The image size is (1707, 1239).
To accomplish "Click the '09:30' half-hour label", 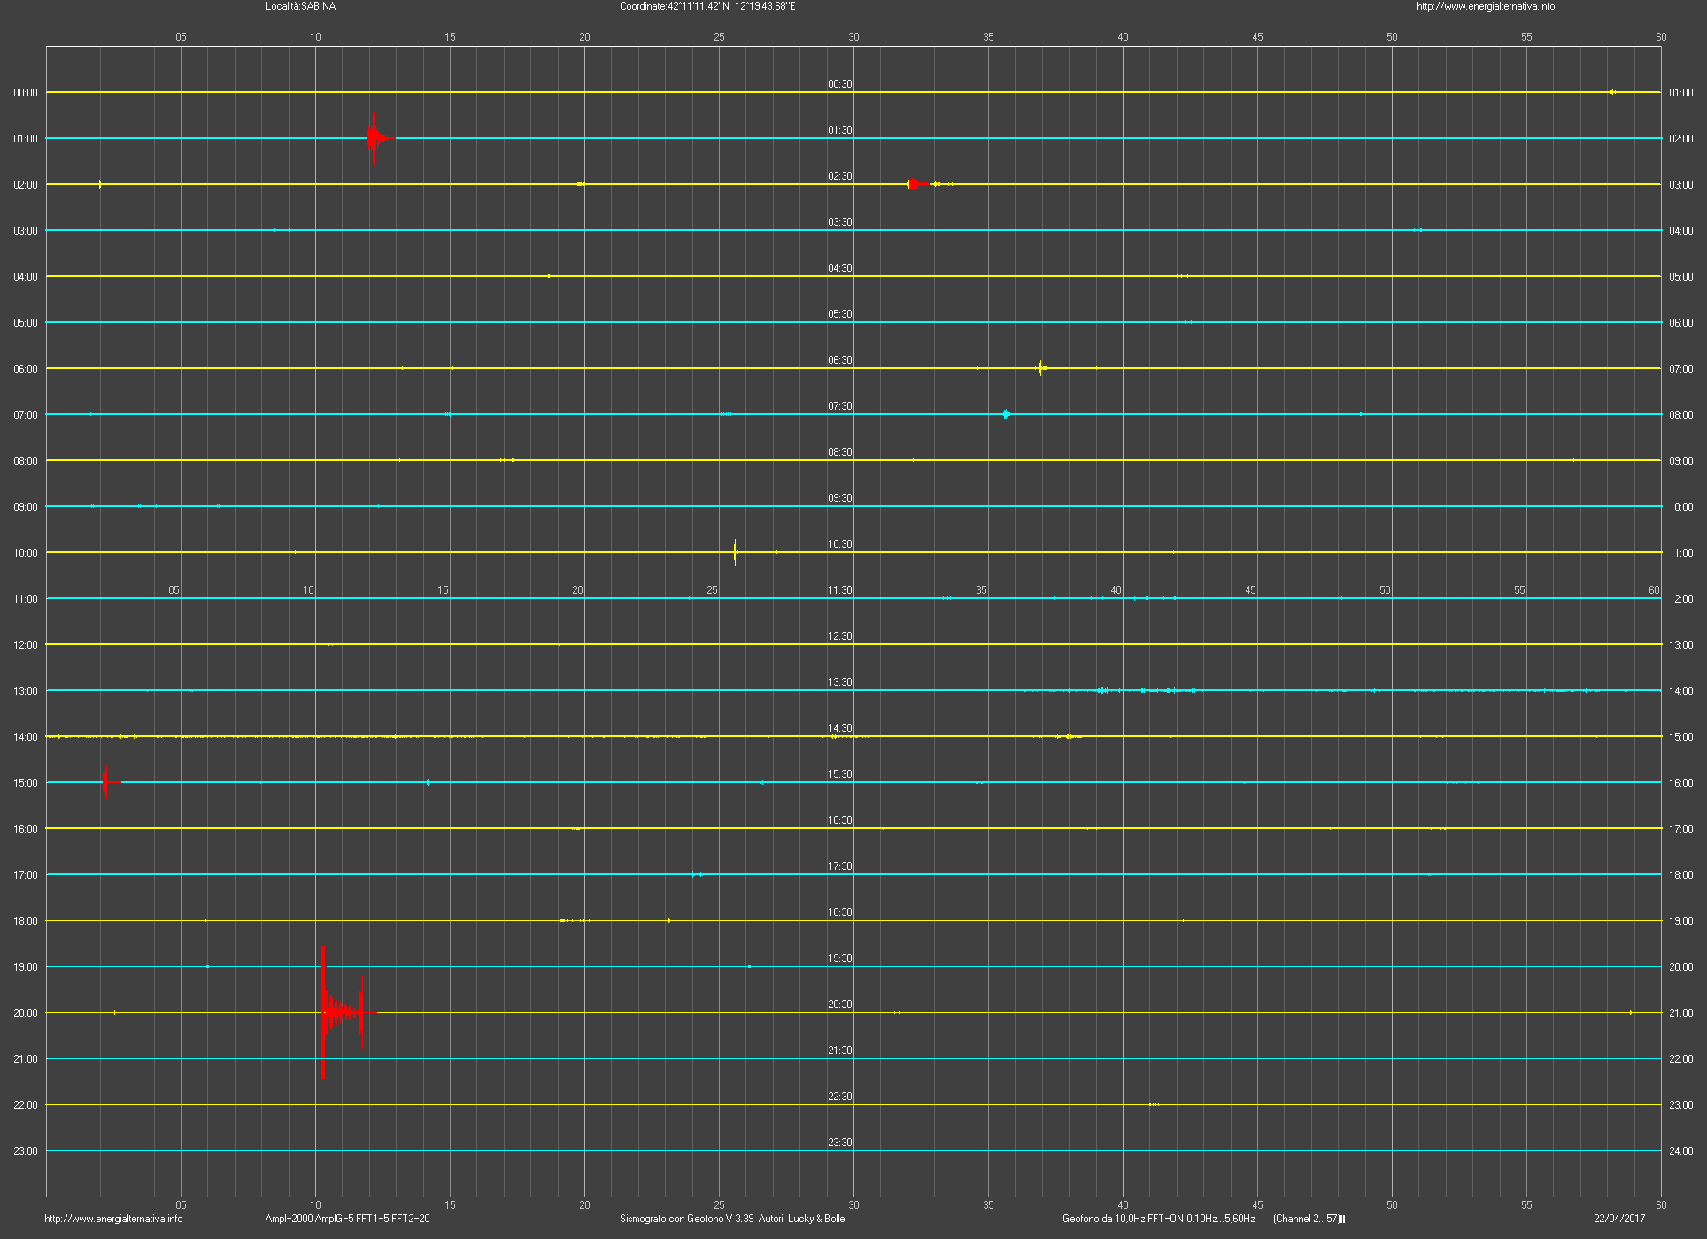I will (840, 498).
